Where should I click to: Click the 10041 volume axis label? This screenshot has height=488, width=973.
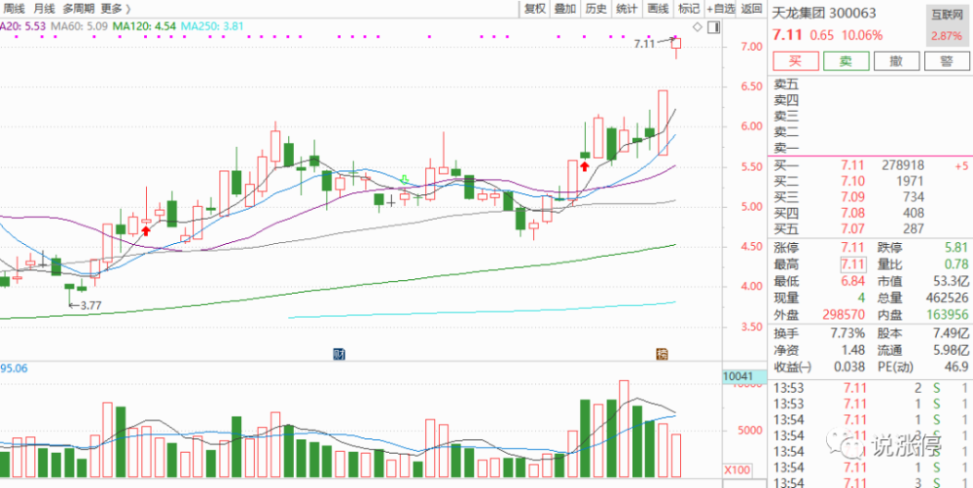pos(742,377)
